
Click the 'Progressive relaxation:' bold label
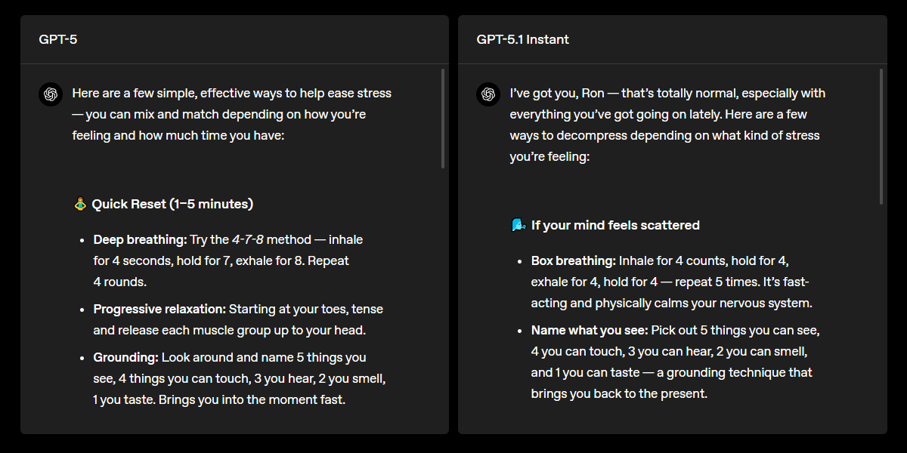[159, 309]
